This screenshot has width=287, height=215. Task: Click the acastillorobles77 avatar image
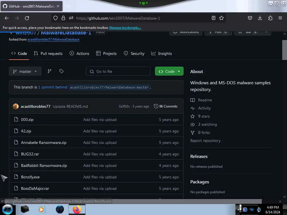tap(16, 106)
